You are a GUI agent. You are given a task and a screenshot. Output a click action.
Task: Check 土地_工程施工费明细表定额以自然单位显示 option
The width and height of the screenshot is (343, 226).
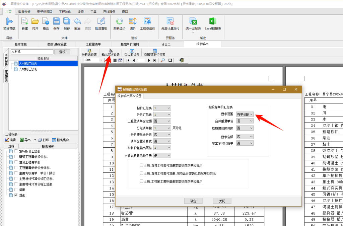pos(141,181)
